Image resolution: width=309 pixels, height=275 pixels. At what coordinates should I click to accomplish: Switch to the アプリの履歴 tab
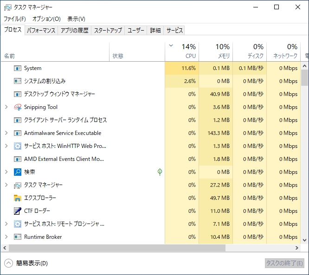pos(75,30)
